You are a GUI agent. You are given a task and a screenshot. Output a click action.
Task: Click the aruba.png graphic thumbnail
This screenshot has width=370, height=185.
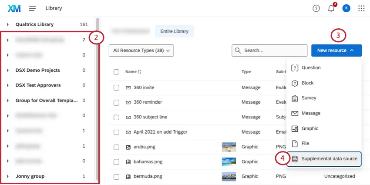pos(229,147)
